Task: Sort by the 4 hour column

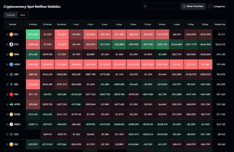Action: pyautogui.click(x=105, y=24)
